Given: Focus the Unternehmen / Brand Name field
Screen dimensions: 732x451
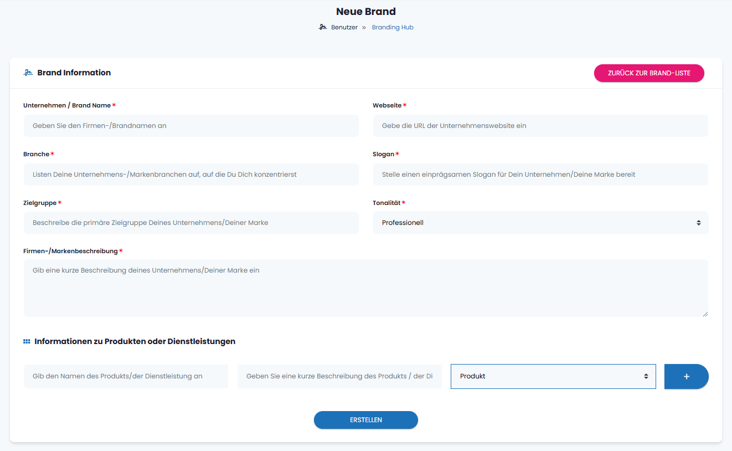Looking at the screenshot, I should pyautogui.click(x=191, y=126).
